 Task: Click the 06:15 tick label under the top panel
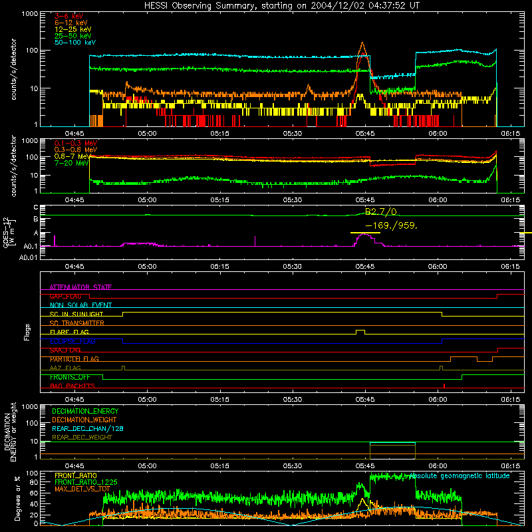click(x=510, y=134)
